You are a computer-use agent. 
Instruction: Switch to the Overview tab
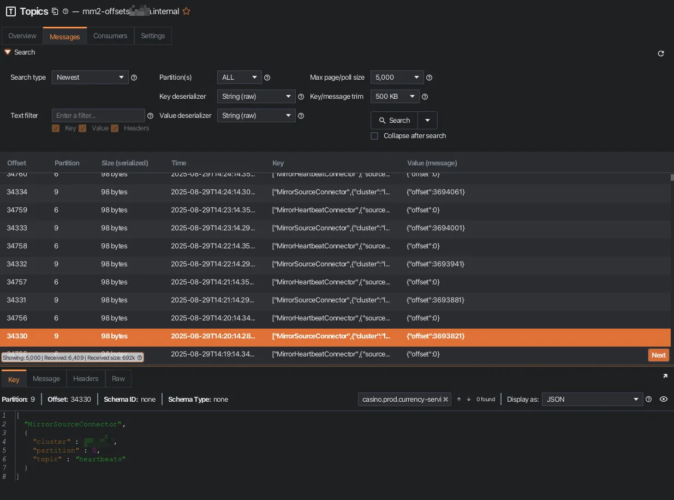click(x=22, y=36)
